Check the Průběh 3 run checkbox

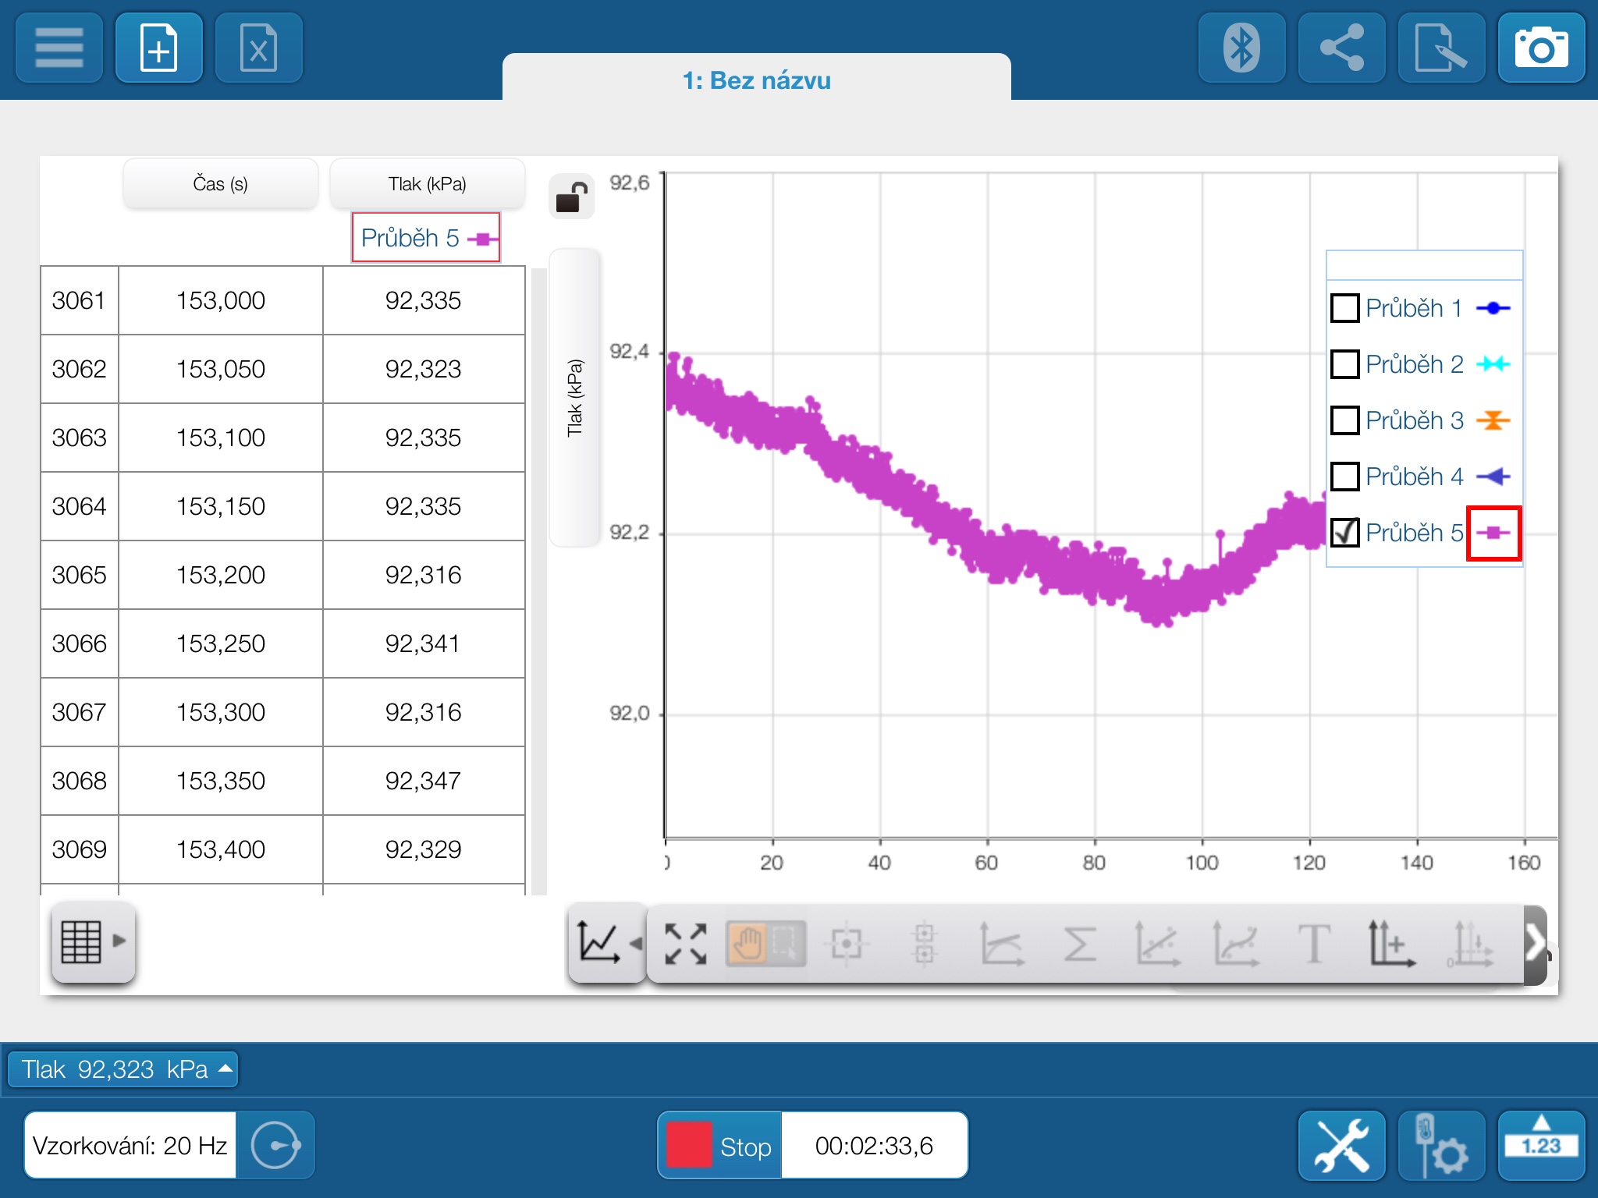tap(1344, 420)
